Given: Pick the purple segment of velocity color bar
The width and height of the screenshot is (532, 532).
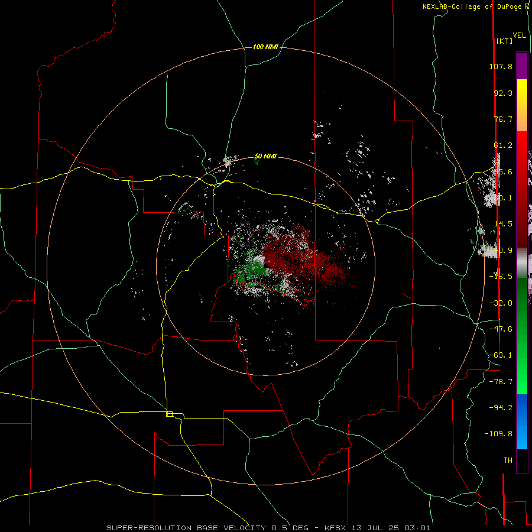Looking at the screenshot, I should pos(522,66).
